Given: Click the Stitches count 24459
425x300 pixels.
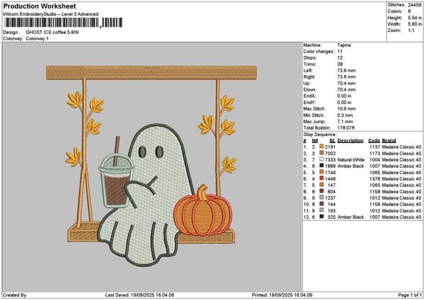Looking at the screenshot, I should click(415, 5).
